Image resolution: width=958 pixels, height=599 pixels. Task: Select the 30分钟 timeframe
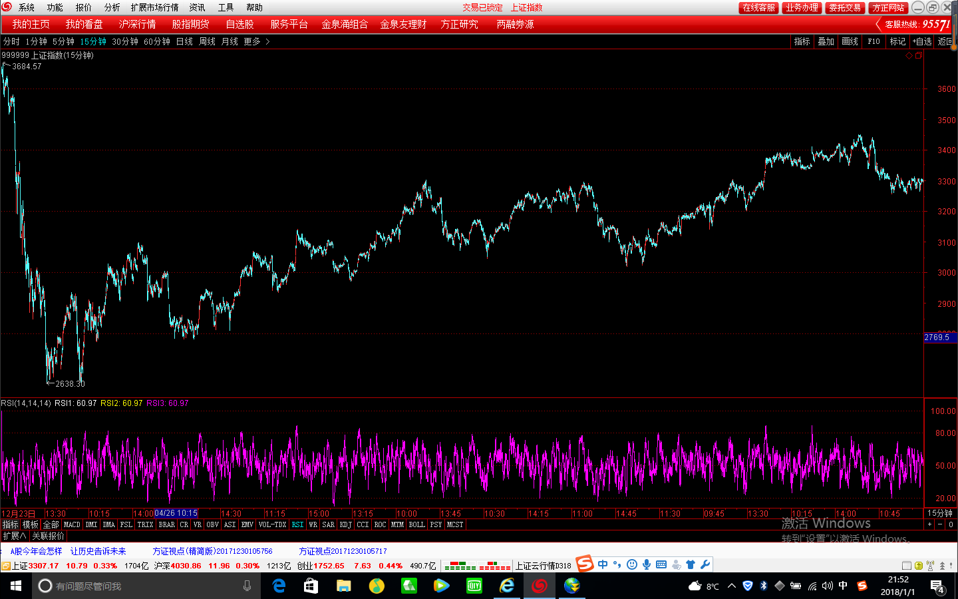tap(125, 41)
